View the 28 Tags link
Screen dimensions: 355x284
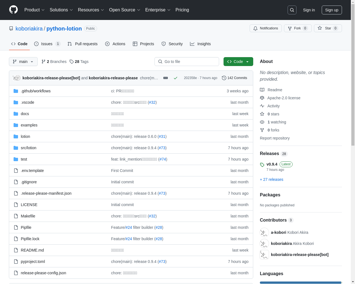point(79,62)
